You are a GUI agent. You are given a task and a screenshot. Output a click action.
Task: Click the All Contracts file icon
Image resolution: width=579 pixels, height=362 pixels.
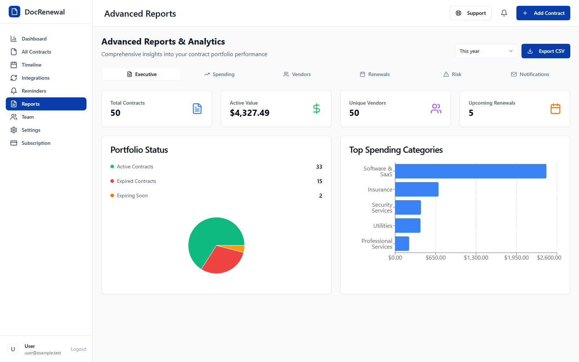(x=14, y=52)
